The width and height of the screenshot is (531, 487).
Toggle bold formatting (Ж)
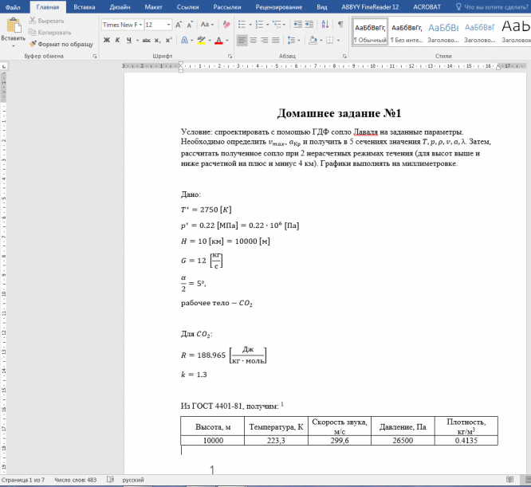coord(107,41)
